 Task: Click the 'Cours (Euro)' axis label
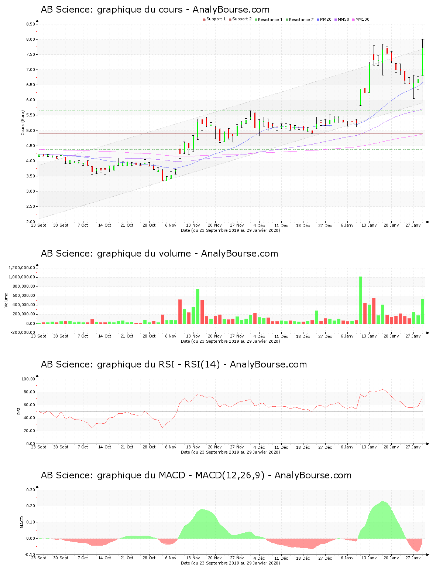click(23, 123)
